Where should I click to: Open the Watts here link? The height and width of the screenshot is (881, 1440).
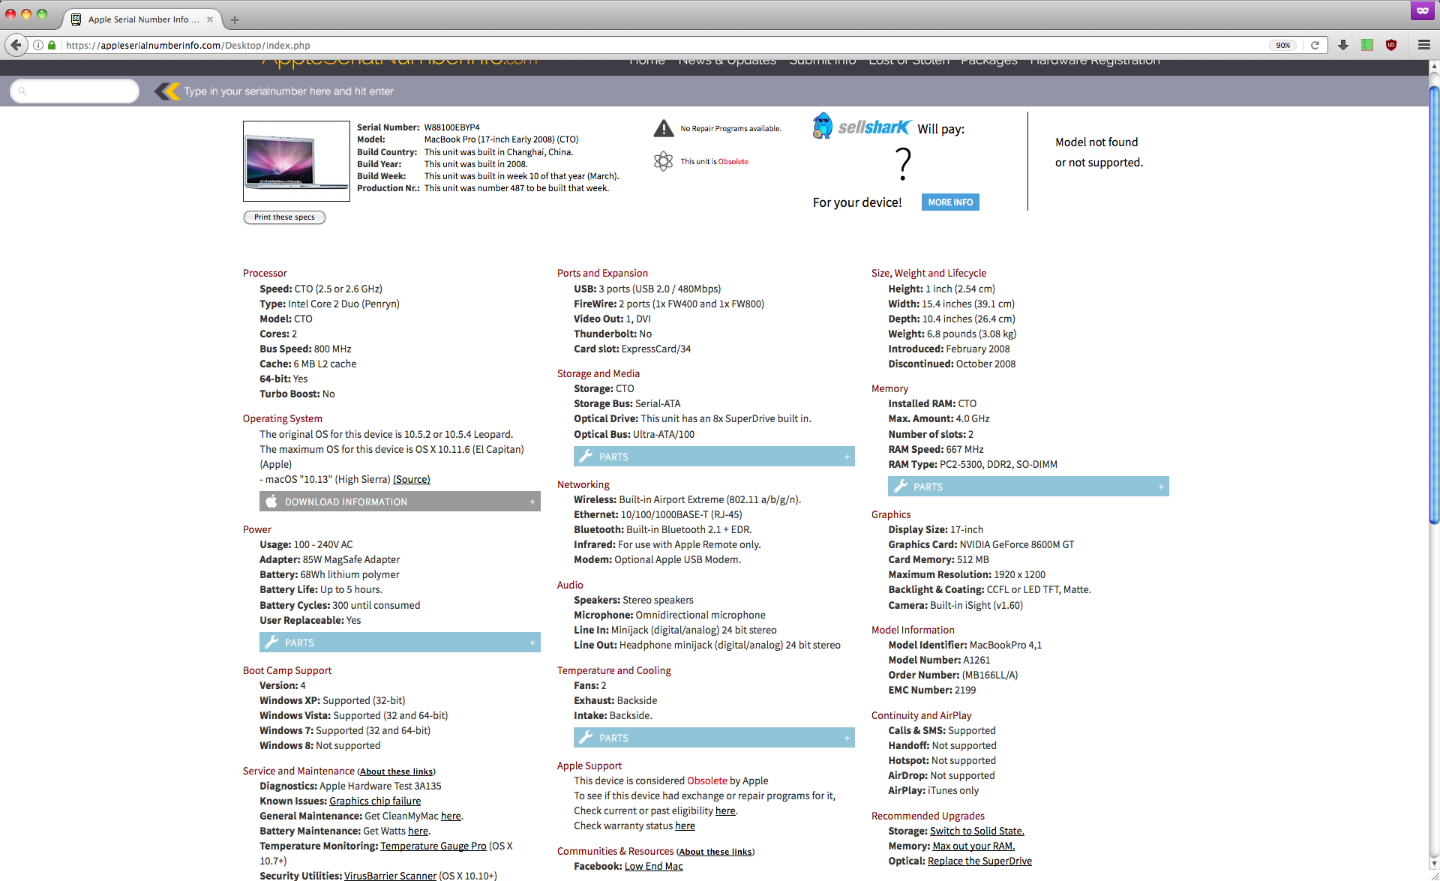coord(418,831)
